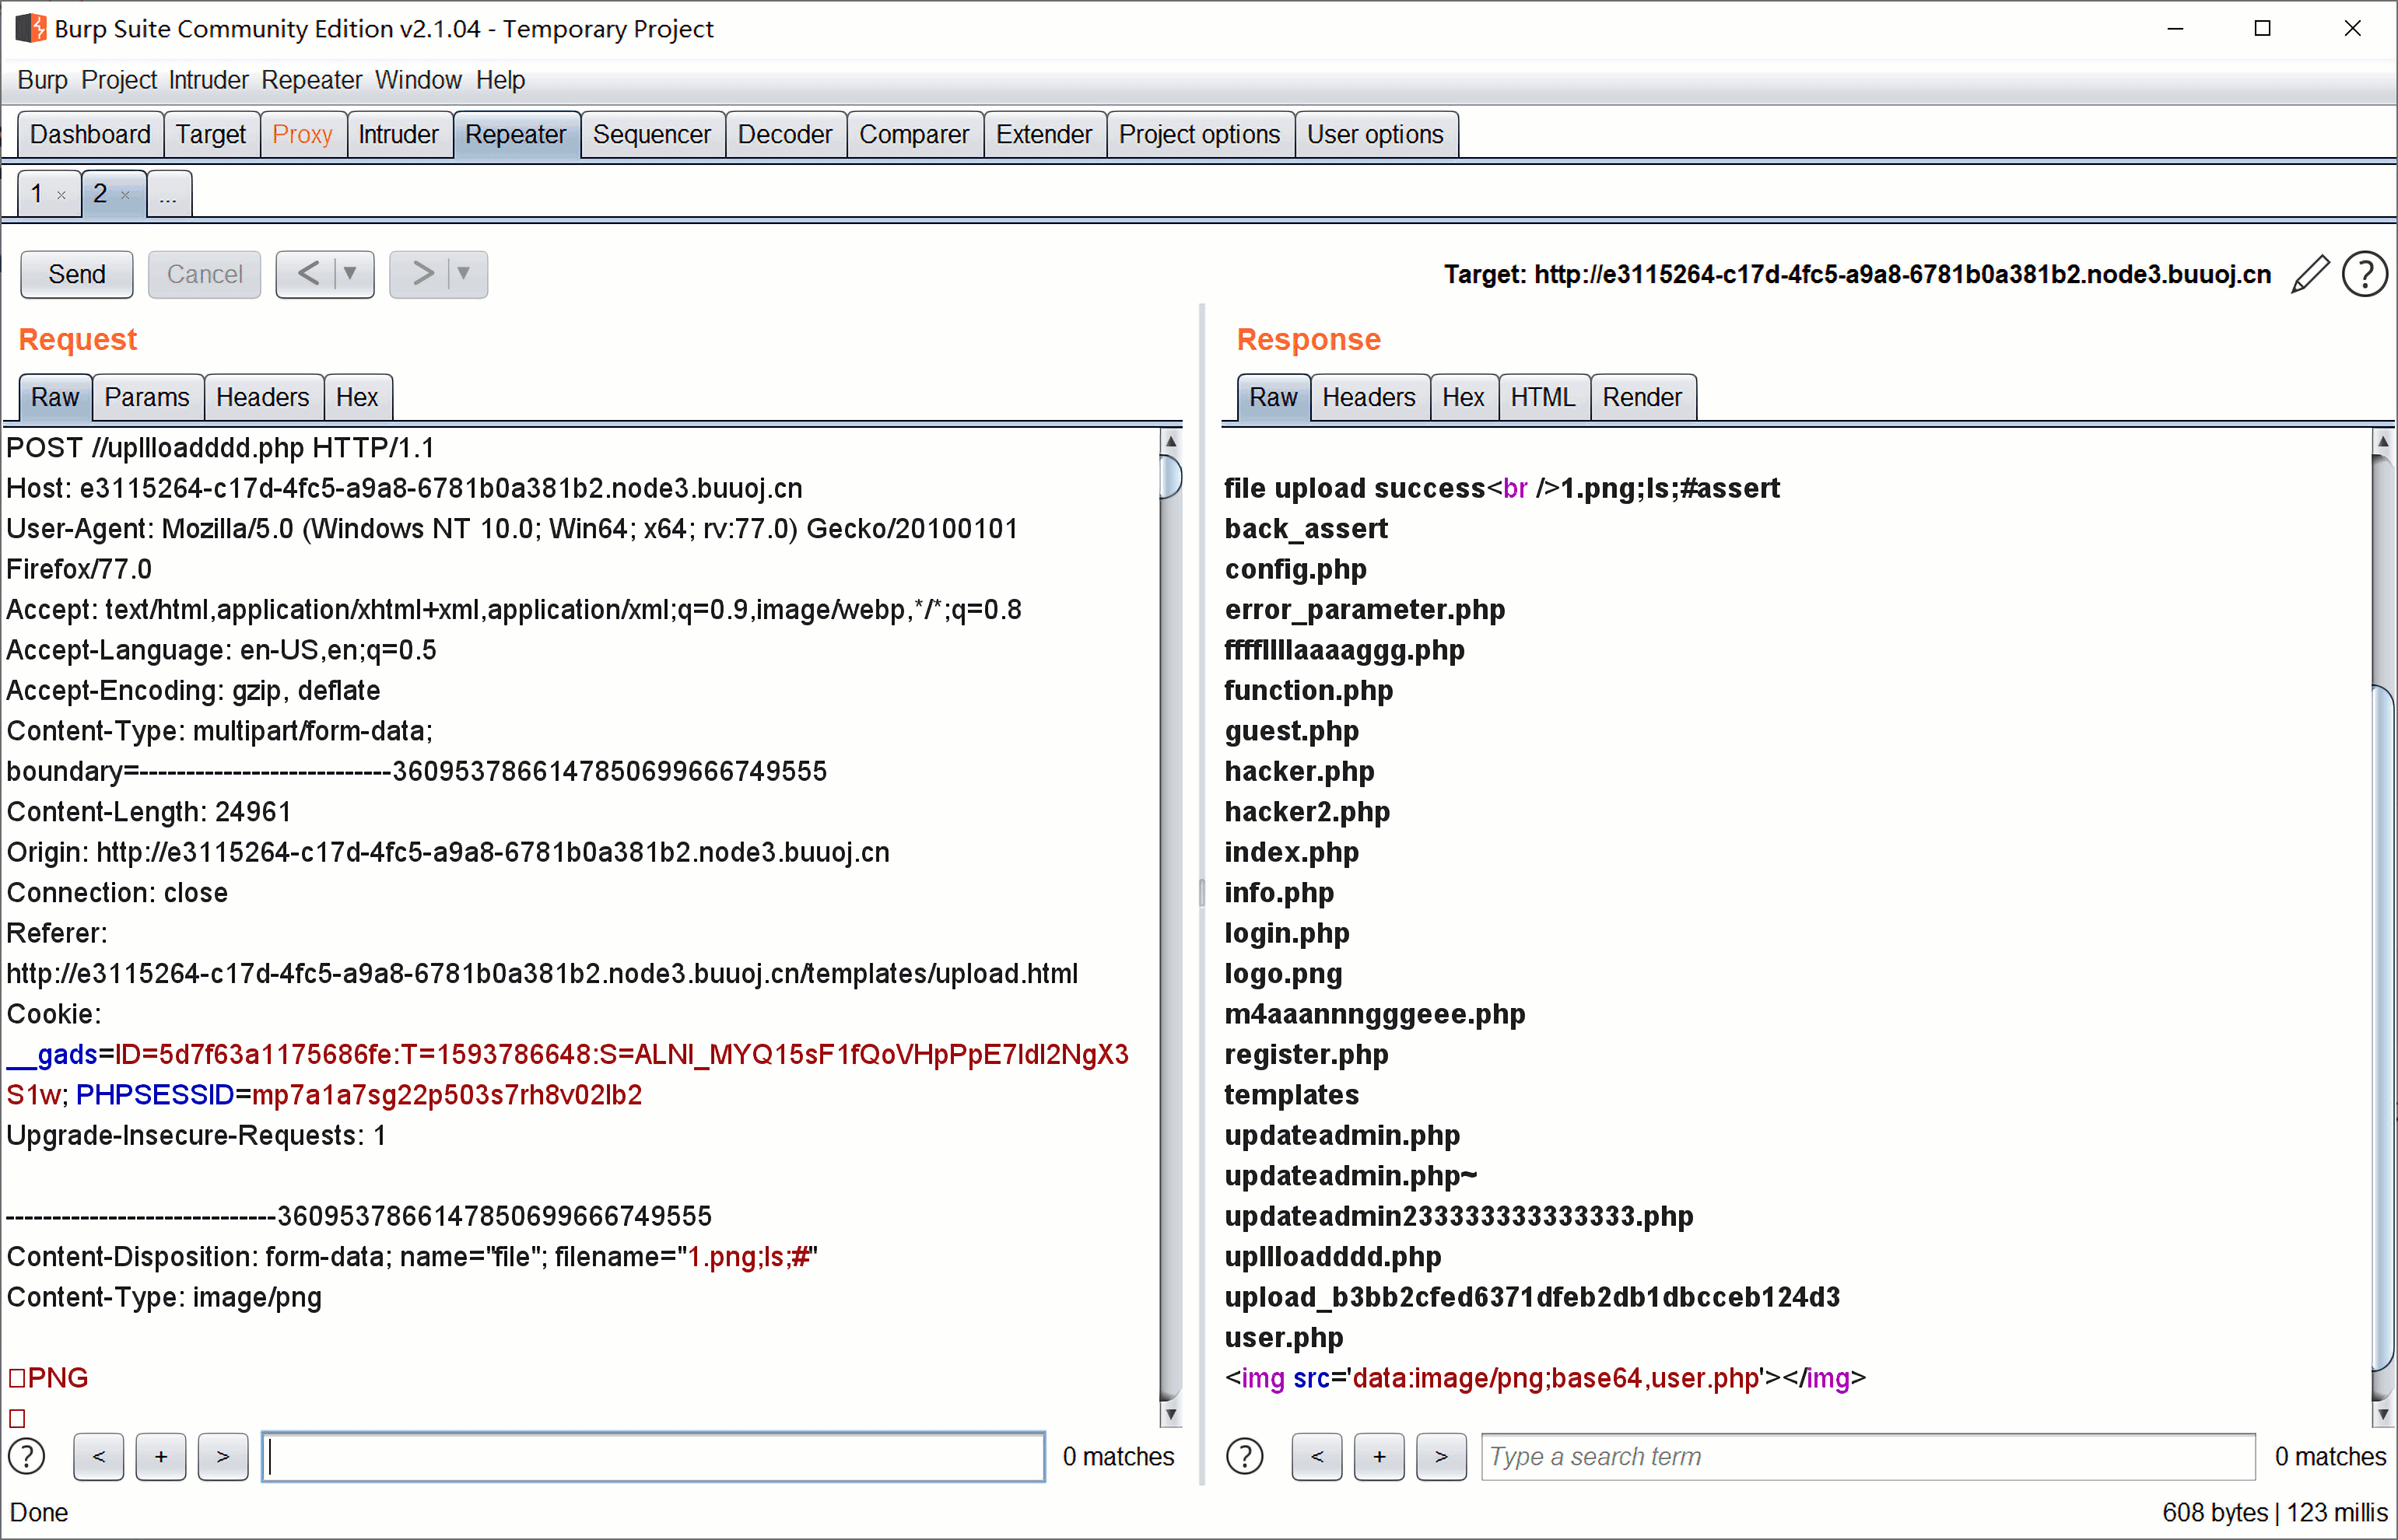Switch to the Intruder tool tab
Viewport: 2398px width, 1540px height.
[398, 134]
